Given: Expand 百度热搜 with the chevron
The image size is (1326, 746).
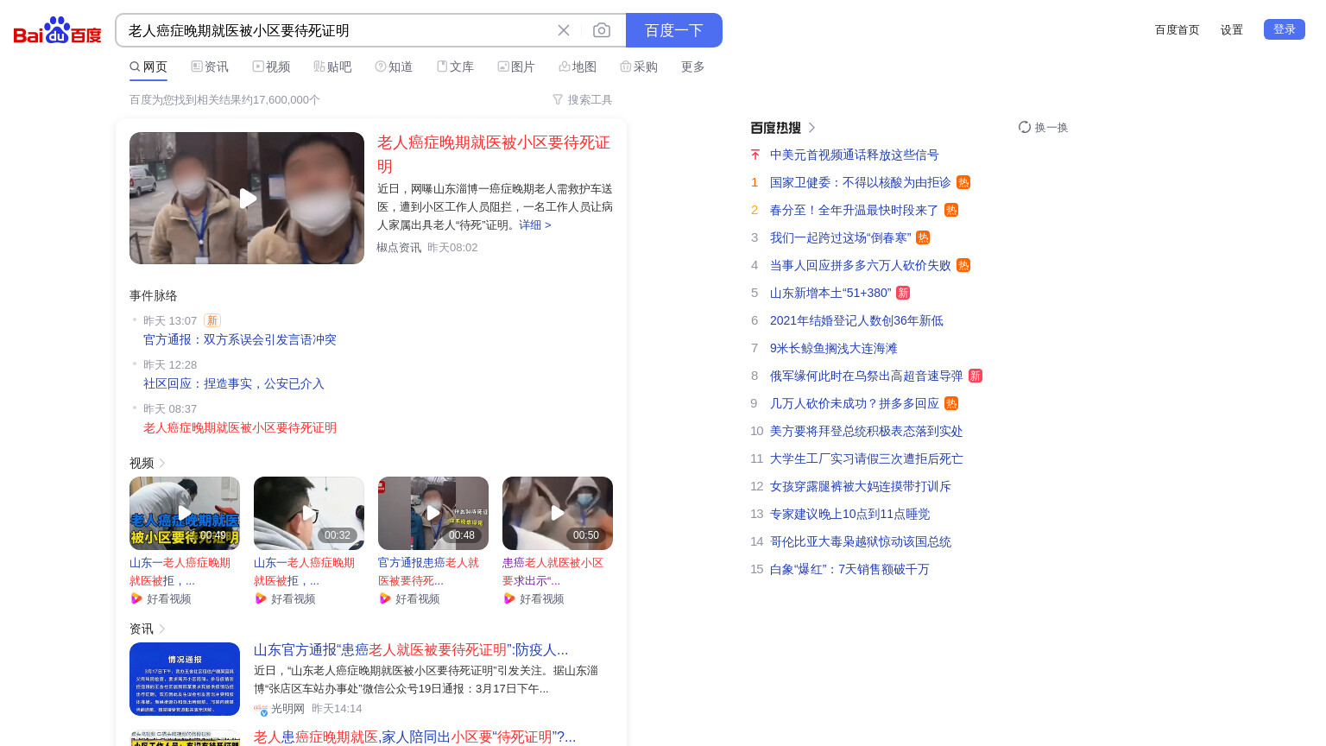Looking at the screenshot, I should coord(811,128).
